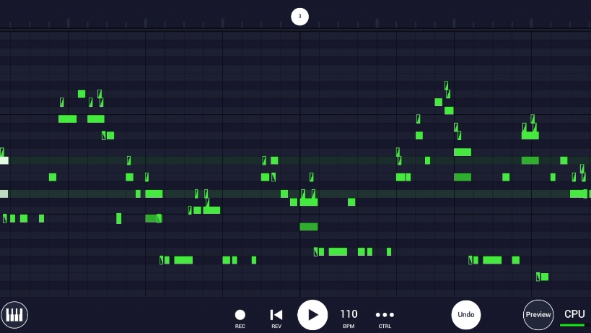The width and height of the screenshot is (591, 333).
Task: Select the bar 3 playhead marker
Action: pos(299,17)
